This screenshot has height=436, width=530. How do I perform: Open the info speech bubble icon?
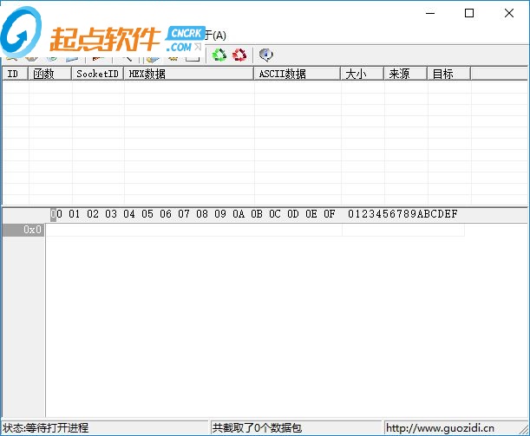tap(266, 55)
